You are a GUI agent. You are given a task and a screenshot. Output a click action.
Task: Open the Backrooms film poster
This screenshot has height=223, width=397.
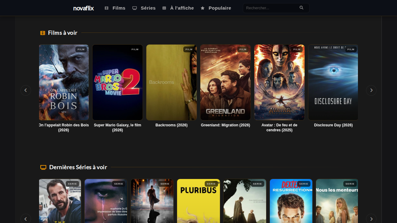[172, 82]
